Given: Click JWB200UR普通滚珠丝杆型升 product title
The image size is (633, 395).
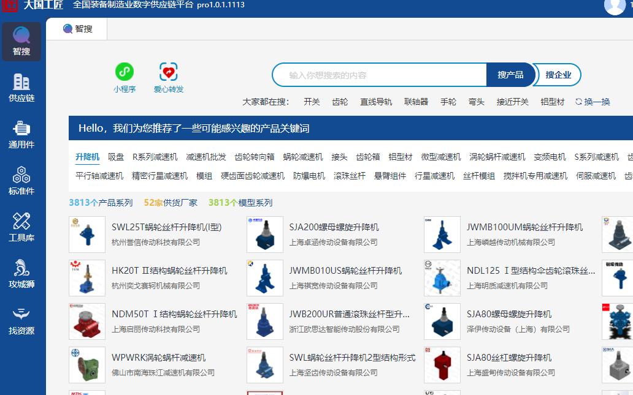Looking at the screenshot, I should tap(350, 314).
